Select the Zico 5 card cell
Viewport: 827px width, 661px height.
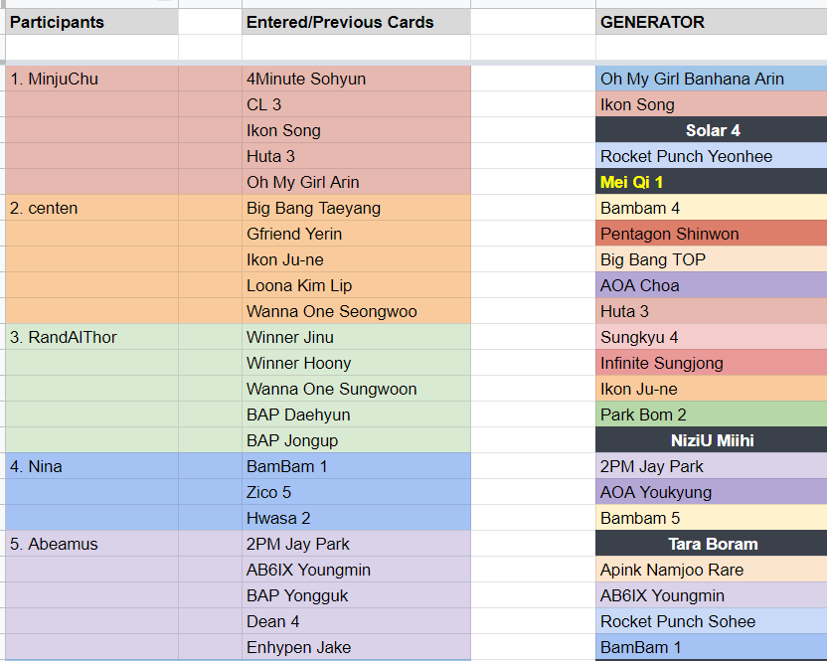356,492
